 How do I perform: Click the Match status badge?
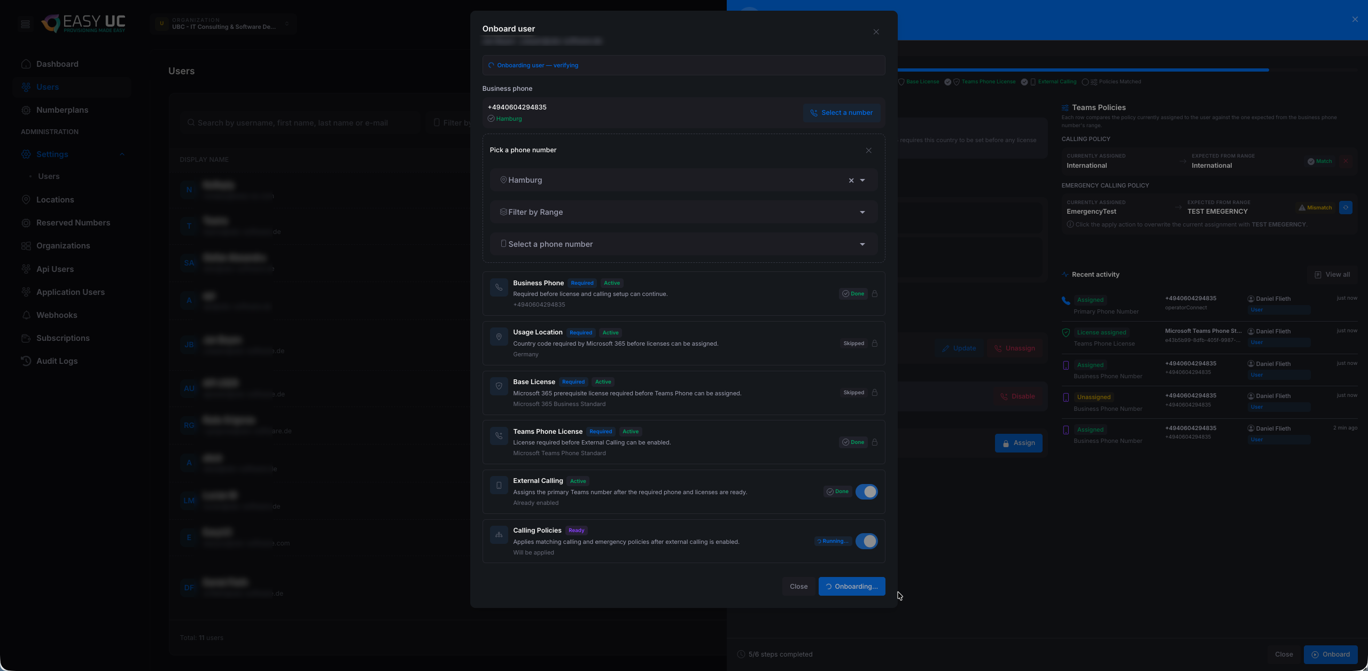[x=1319, y=161]
